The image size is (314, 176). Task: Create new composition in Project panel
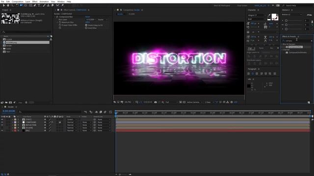click(x=10, y=103)
